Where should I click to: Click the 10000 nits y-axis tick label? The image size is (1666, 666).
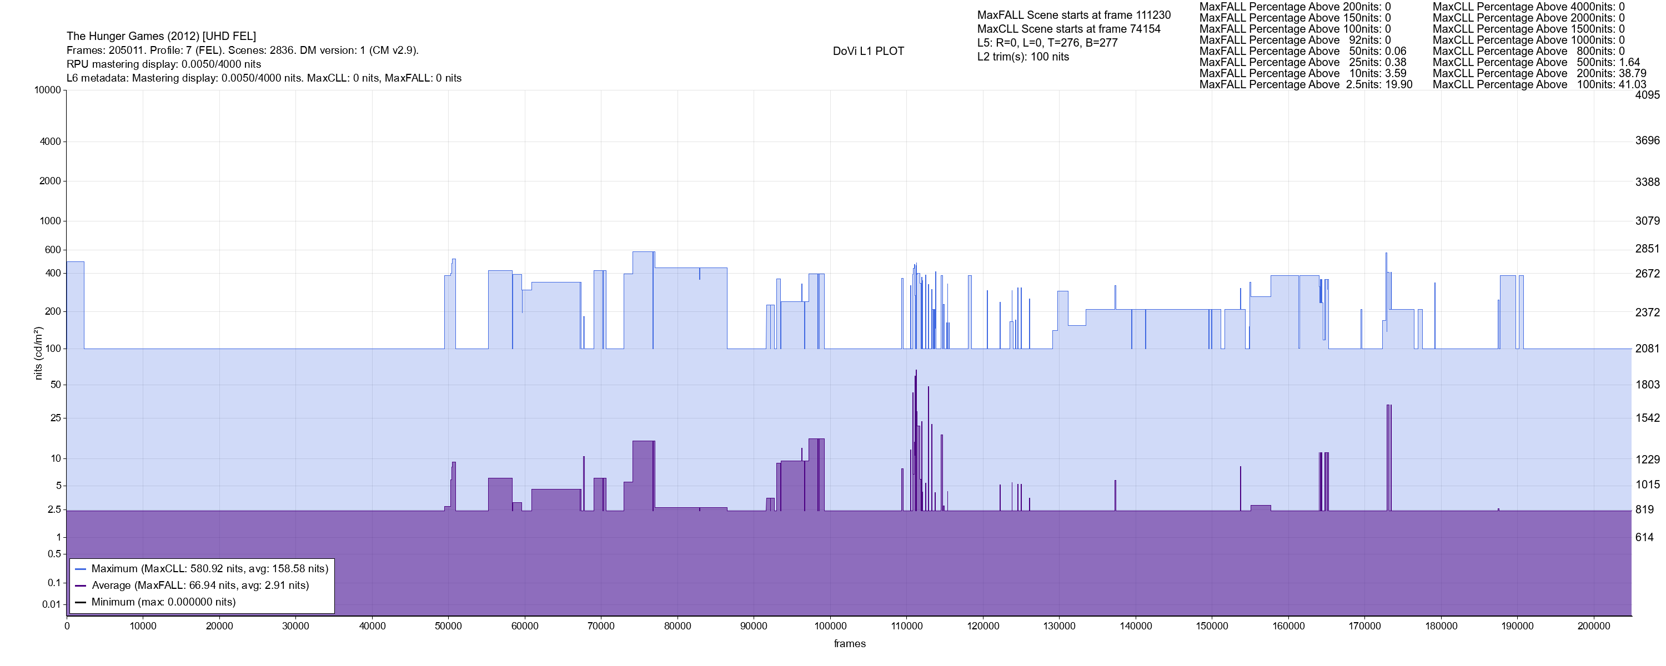(x=47, y=90)
